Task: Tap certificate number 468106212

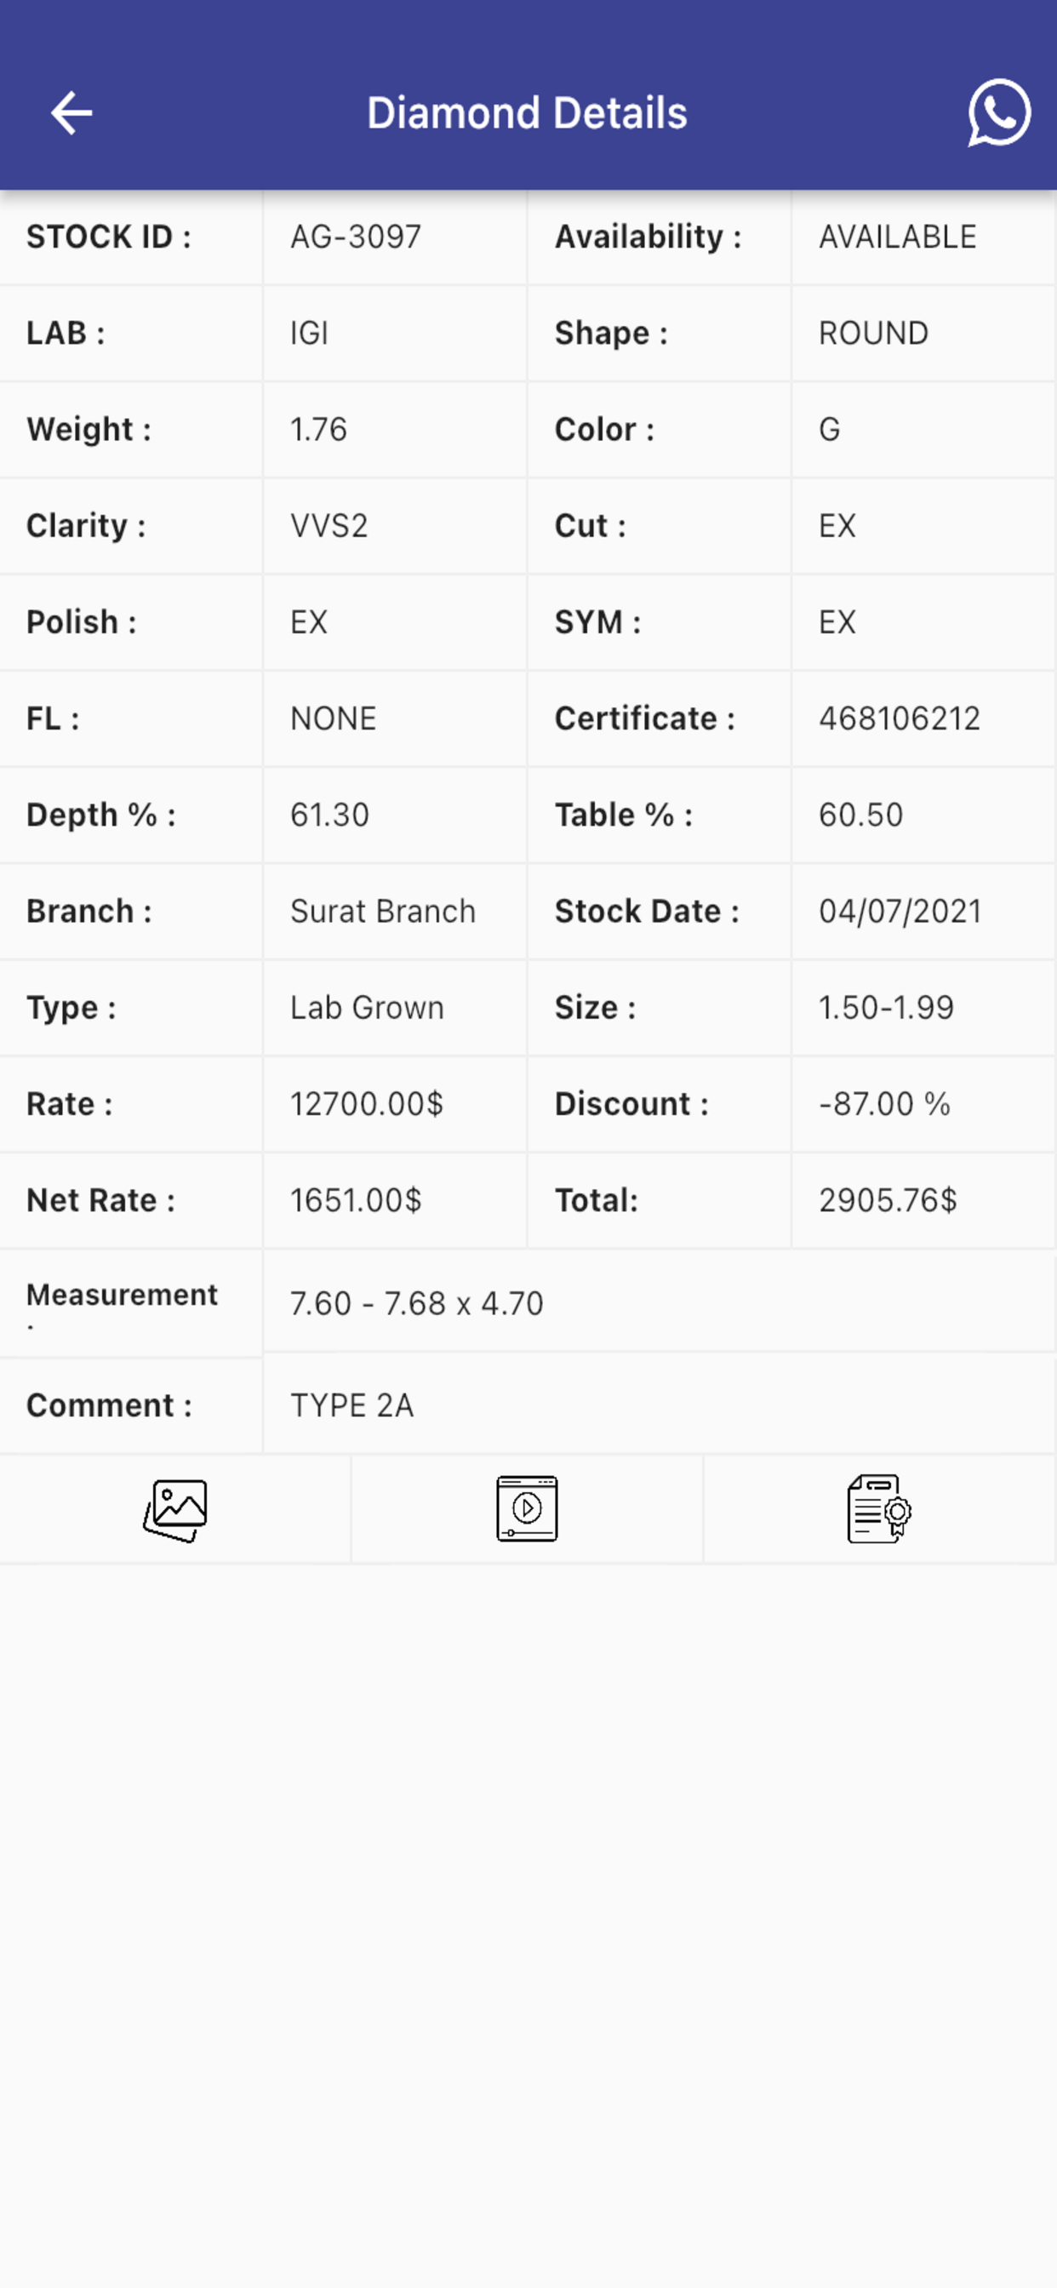Action: 899,718
